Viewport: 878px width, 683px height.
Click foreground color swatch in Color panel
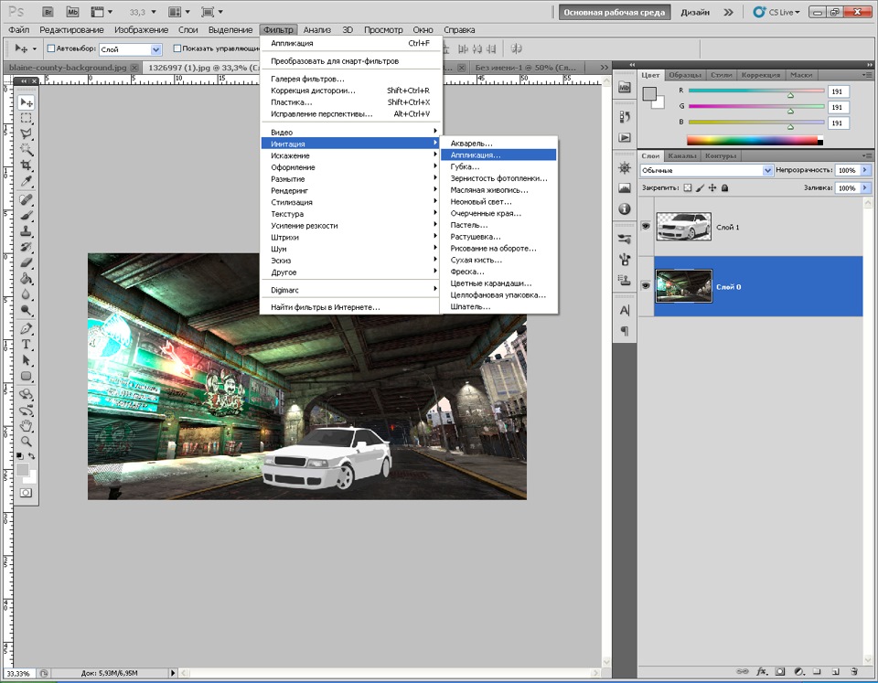(x=649, y=94)
